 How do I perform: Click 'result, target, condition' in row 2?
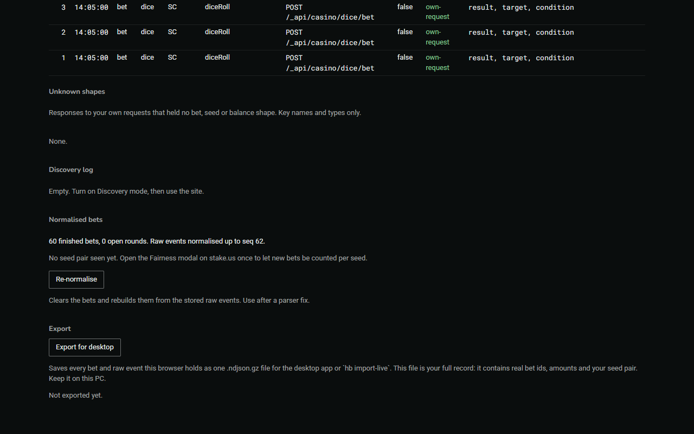pyautogui.click(x=521, y=33)
